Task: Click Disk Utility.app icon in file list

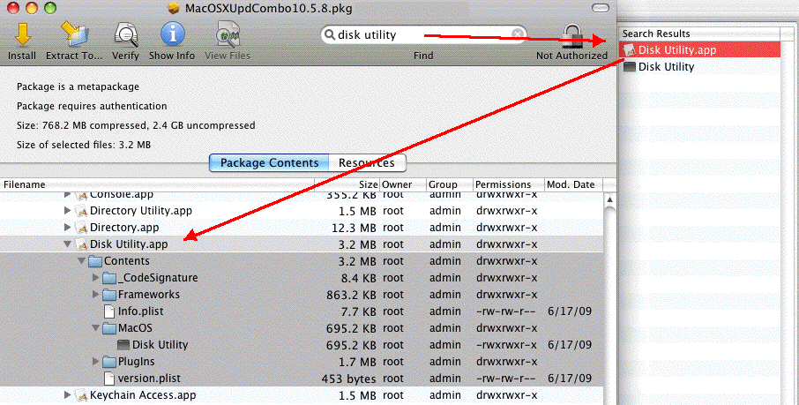Action: 81,244
